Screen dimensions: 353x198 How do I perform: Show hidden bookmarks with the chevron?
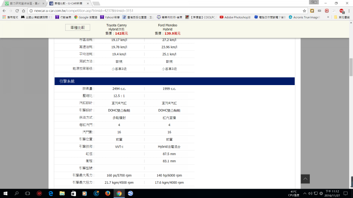tap(328, 17)
